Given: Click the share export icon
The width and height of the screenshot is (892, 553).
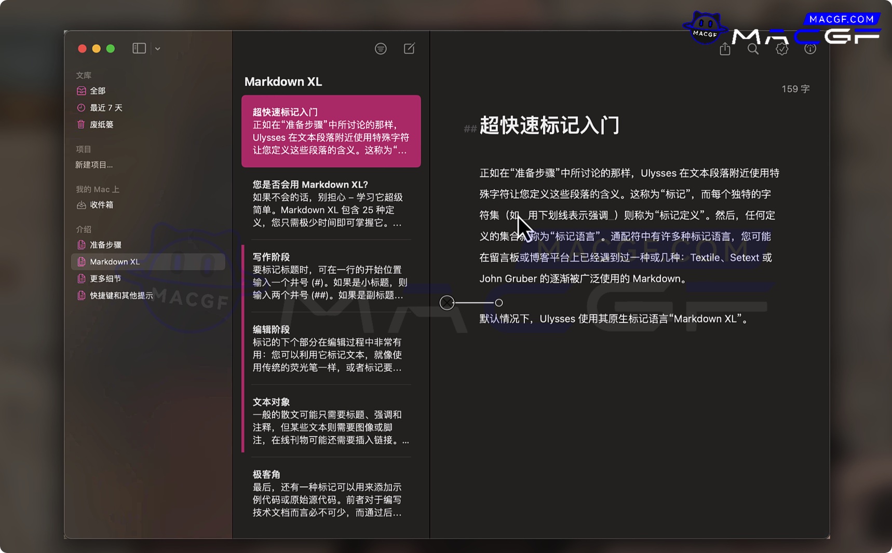Looking at the screenshot, I should [x=725, y=49].
